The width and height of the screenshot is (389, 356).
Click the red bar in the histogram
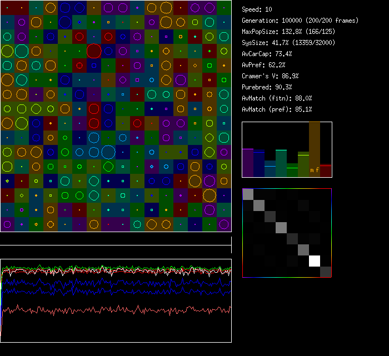coord(326,171)
